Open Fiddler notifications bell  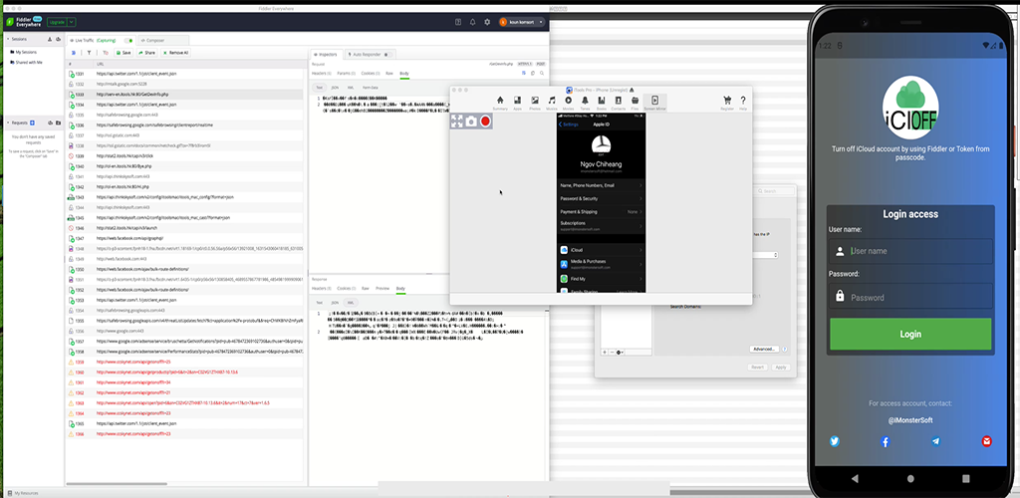pos(473,22)
